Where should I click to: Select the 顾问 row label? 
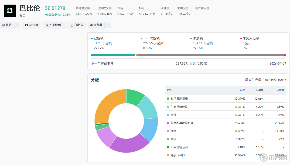coord(173,139)
